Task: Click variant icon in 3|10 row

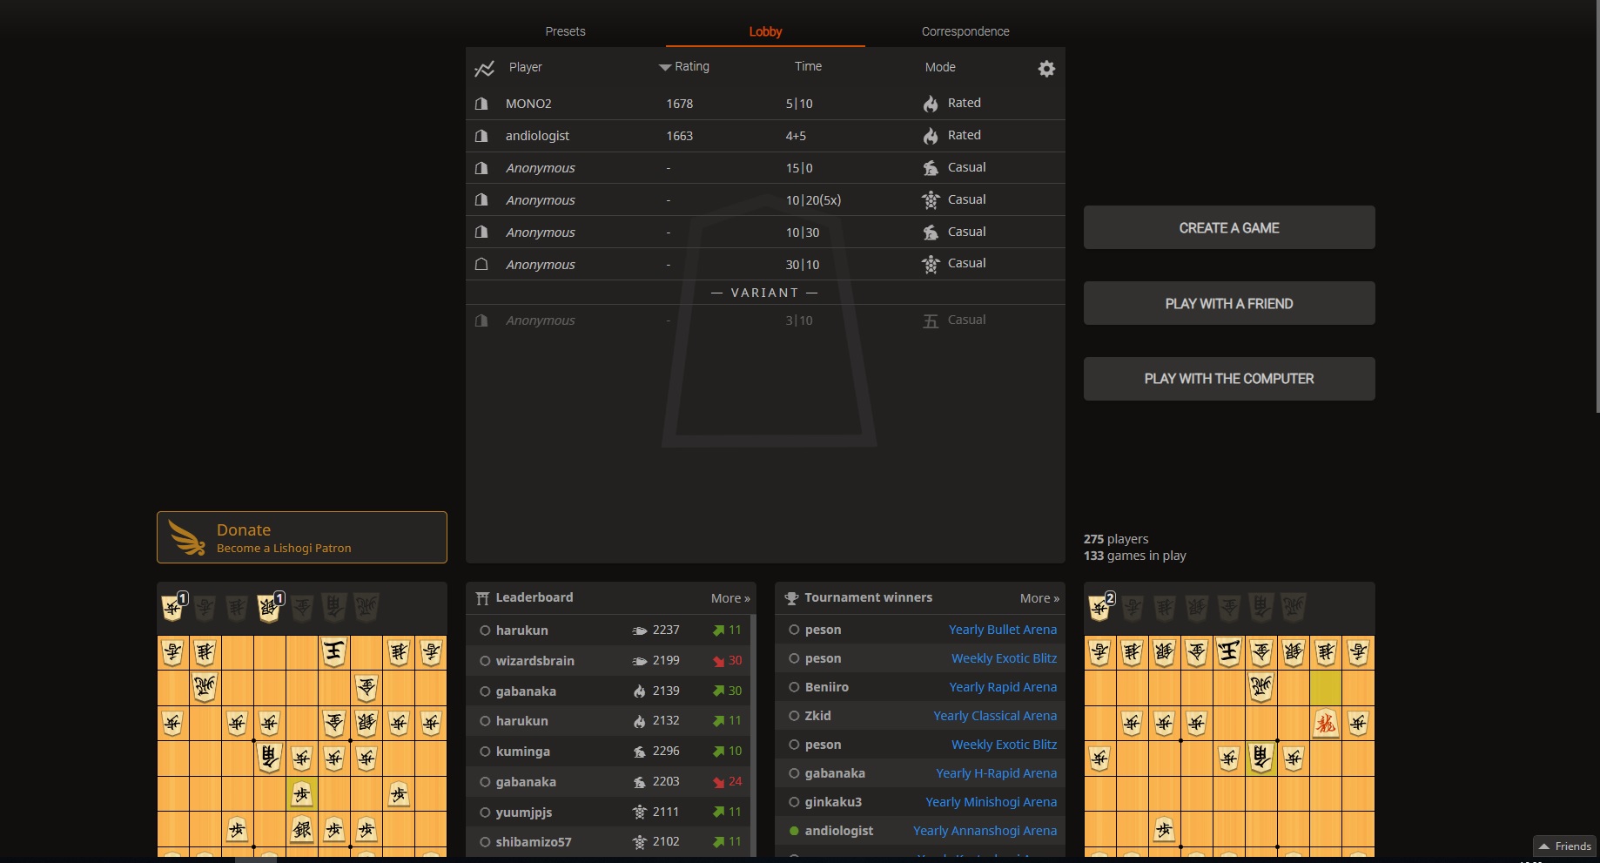Action: [x=931, y=320]
